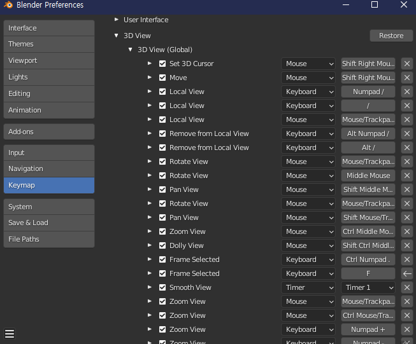Toggle the Numpad / Local View checkbox
This screenshot has height=344, width=416.
click(162, 92)
